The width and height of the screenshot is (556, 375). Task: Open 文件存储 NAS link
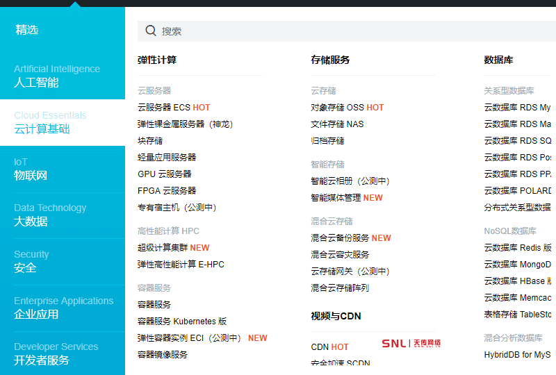pos(337,124)
